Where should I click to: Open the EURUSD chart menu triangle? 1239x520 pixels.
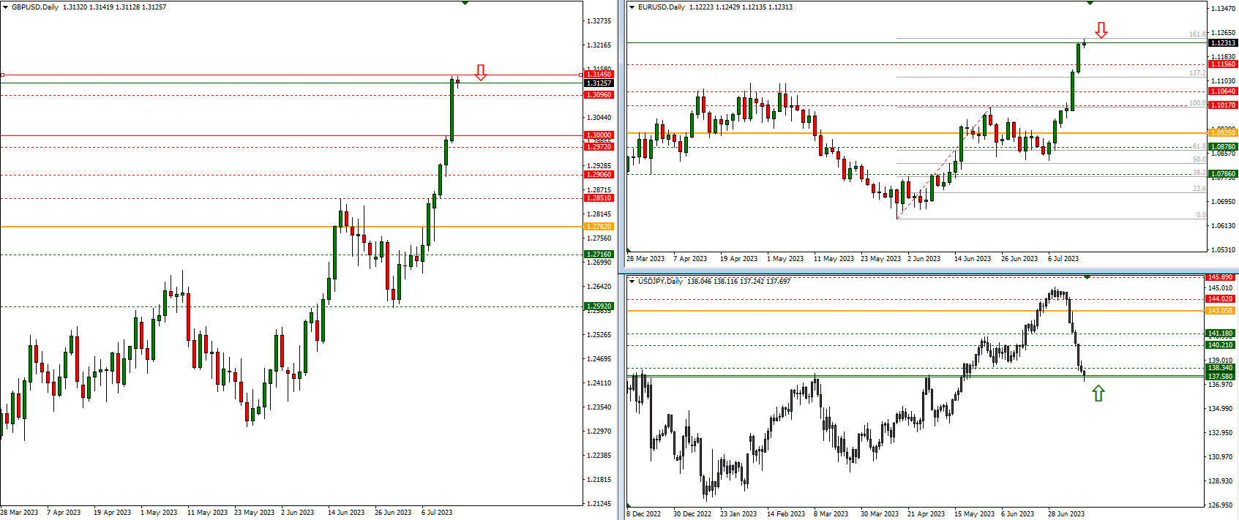[633, 7]
